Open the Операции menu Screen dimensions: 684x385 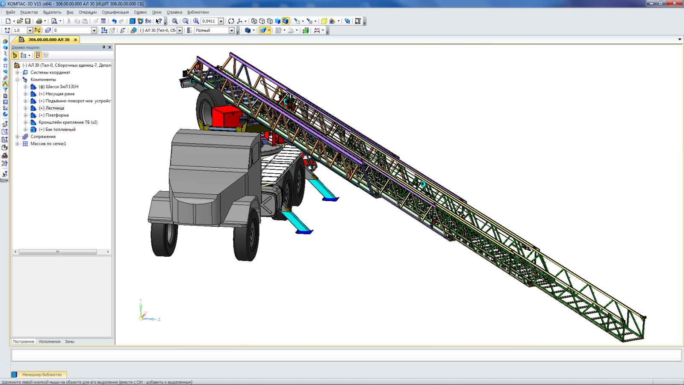[x=87, y=12]
